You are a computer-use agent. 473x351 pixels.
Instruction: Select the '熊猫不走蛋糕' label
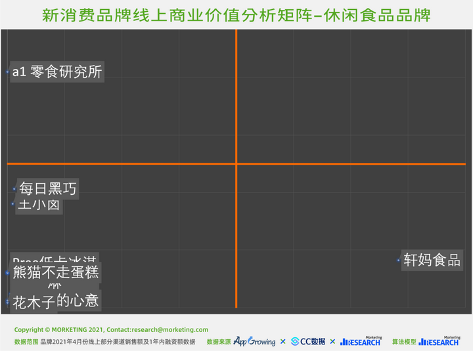click(56, 272)
